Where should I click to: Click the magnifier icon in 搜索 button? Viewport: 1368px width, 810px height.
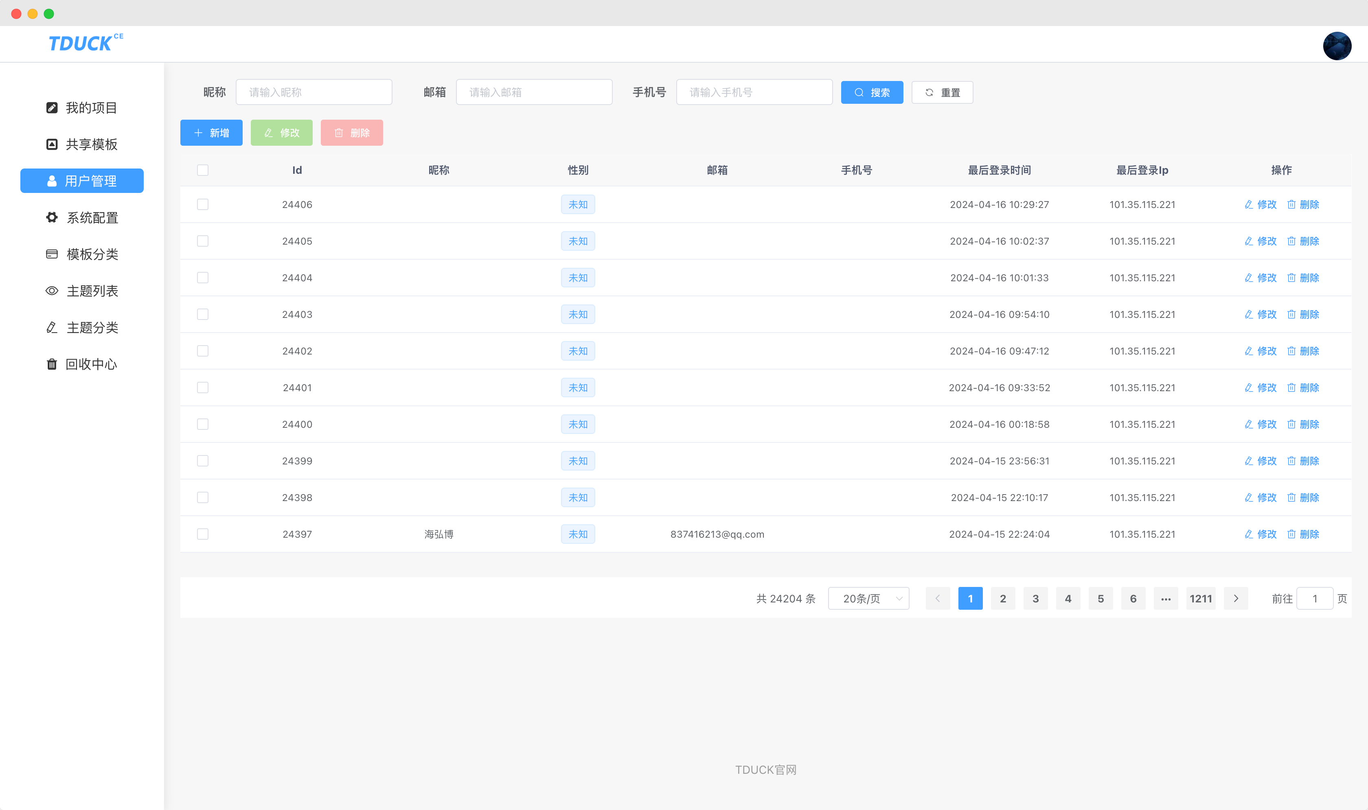pos(859,92)
